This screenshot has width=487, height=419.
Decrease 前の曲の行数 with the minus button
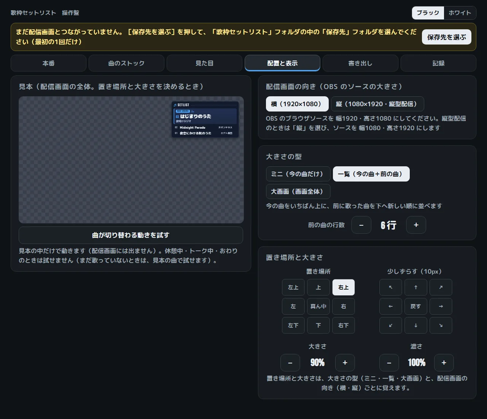point(361,225)
